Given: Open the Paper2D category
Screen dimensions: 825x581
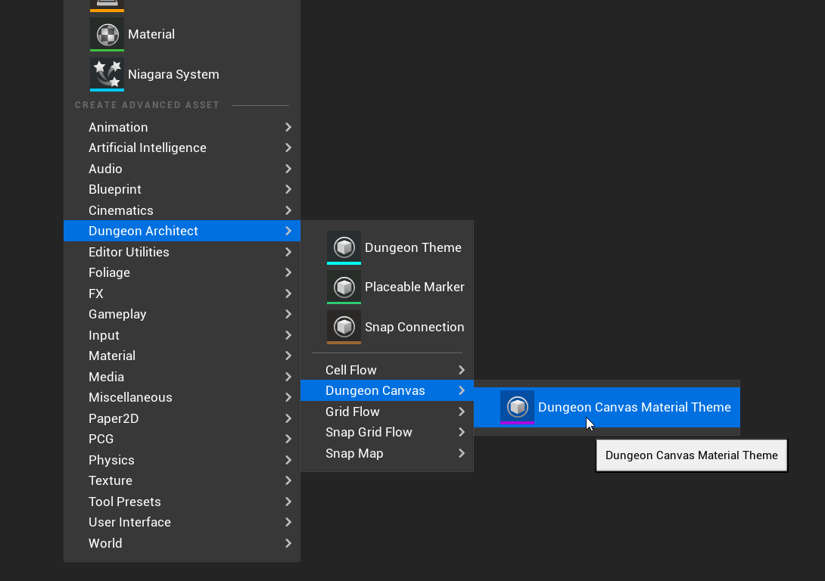Looking at the screenshot, I should coord(182,418).
